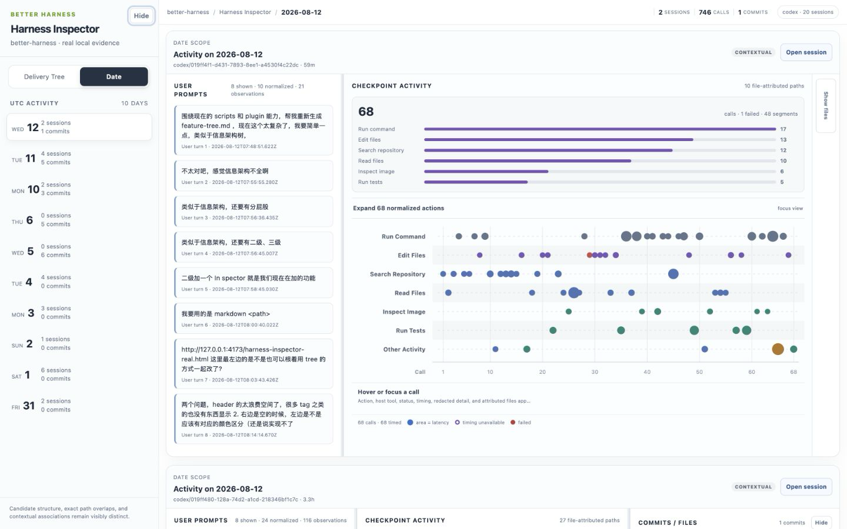The height and width of the screenshot is (529, 847).
Task: Click the Run command progress bar
Action: 600,129
